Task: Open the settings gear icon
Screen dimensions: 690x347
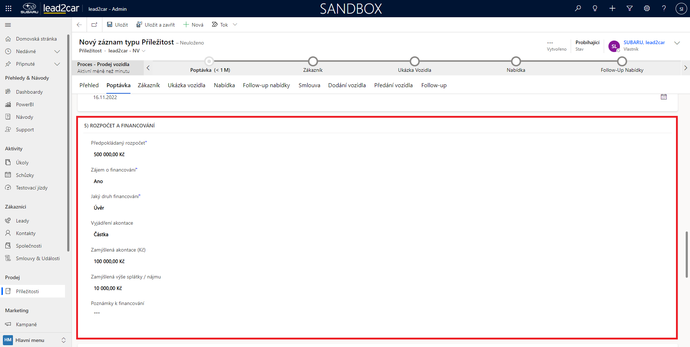Action: (647, 9)
